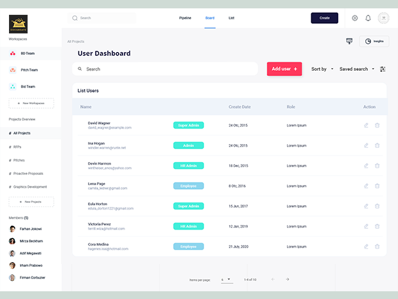398x299 pixels.
Task: Delete Victoria Perez's user row
Action: [x=377, y=226]
